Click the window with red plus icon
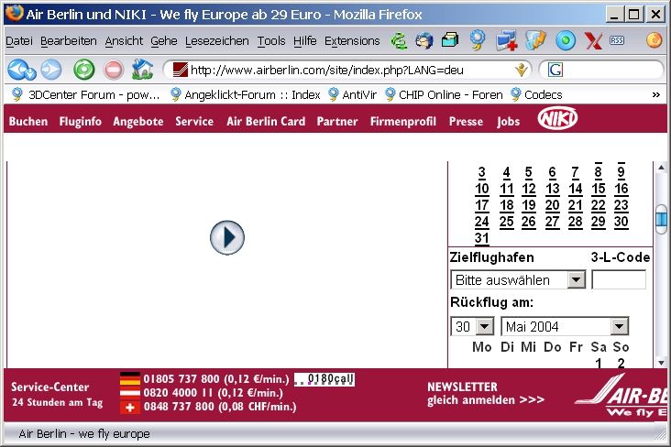 pyautogui.click(x=507, y=40)
